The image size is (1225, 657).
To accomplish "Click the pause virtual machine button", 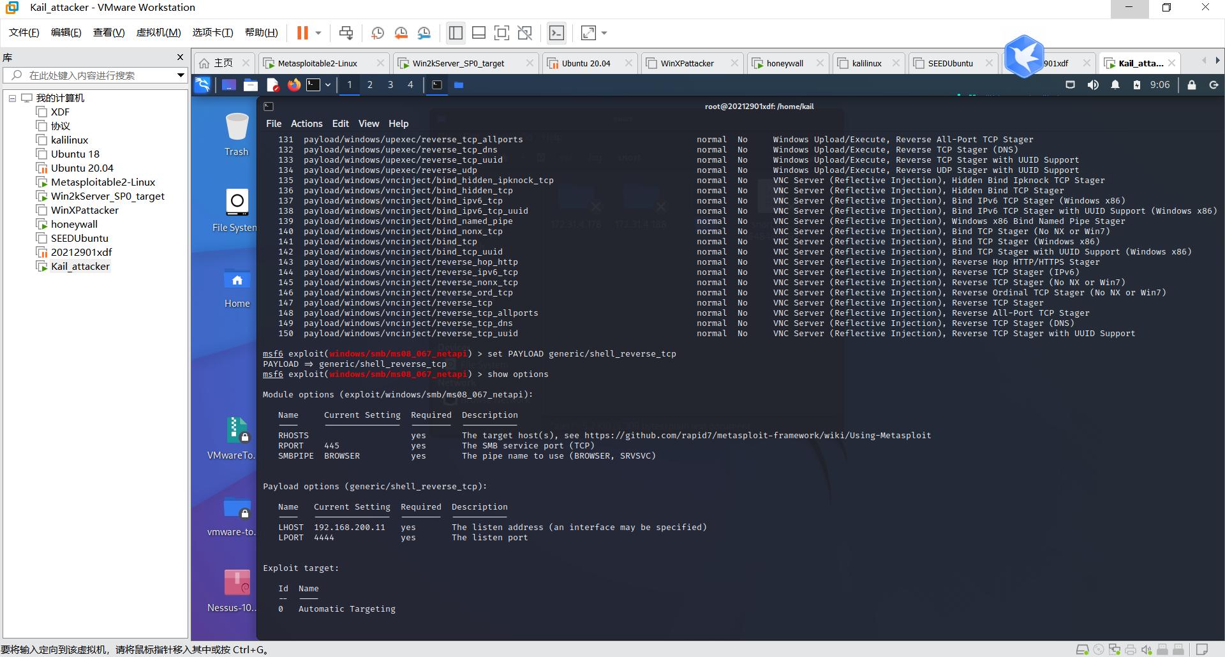I will point(302,33).
